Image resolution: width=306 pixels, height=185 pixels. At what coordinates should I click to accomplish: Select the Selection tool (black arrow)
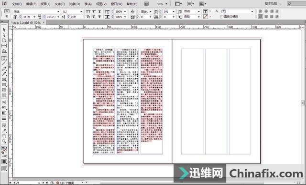tap(4, 30)
